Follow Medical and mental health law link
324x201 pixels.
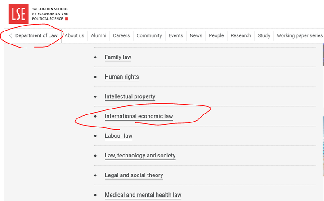pos(143,195)
